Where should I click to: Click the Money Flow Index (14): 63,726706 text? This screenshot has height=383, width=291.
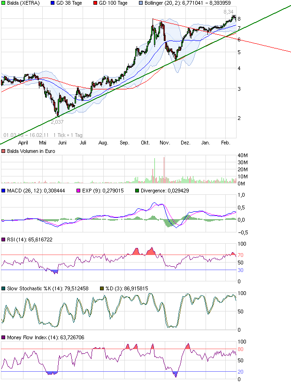[46, 337]
